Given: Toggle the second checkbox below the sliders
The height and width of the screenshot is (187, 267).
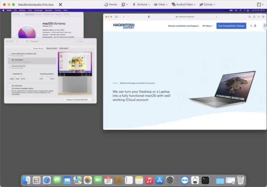Looking at the screenshot, I should click(x=10, y=89).
